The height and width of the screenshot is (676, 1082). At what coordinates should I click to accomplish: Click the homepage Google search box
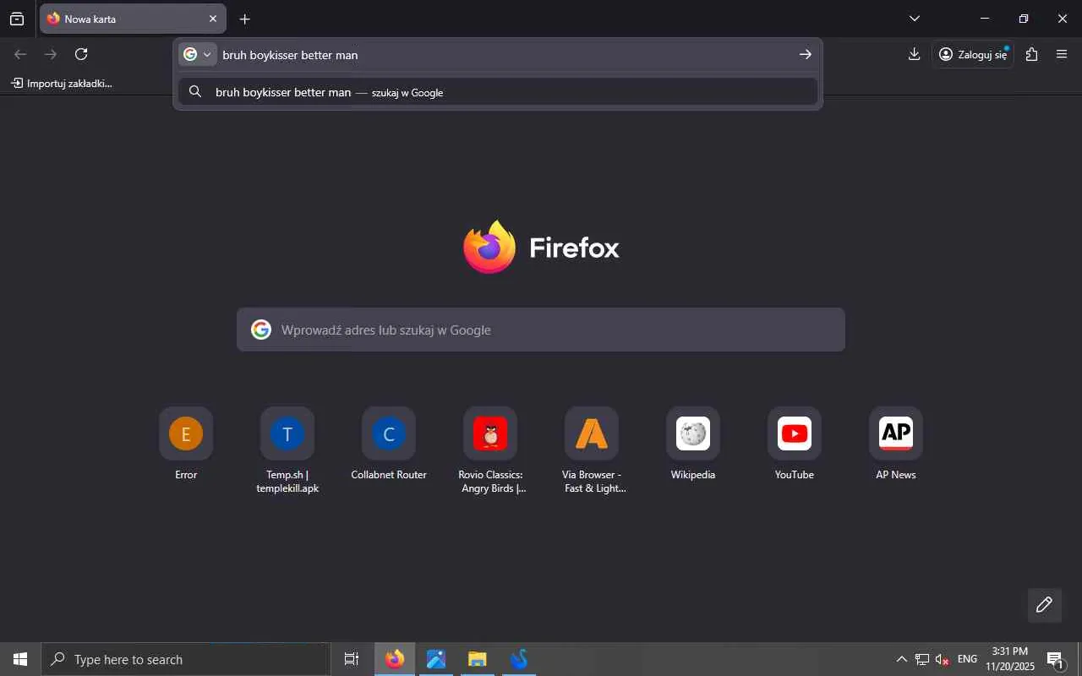tap(541, 330)
